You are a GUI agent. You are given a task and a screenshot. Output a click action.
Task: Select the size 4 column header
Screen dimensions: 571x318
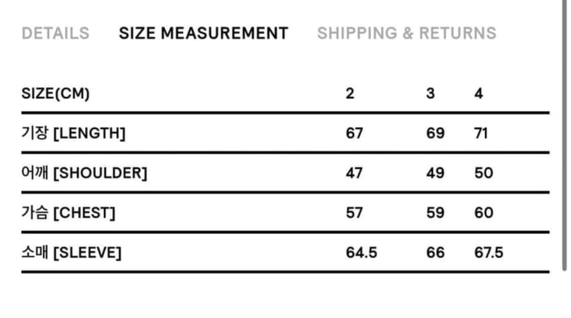coord(479,94)
